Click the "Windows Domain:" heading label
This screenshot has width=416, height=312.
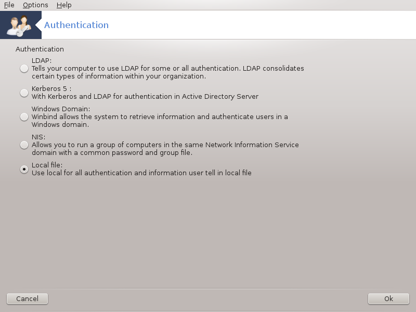pyautogui.click(x=61, y=109)
